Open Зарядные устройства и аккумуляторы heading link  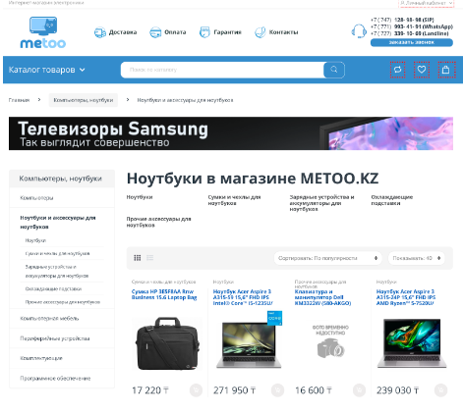point(321,203)
